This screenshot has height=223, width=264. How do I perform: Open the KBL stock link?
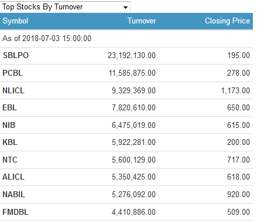[x=10, y=142]
